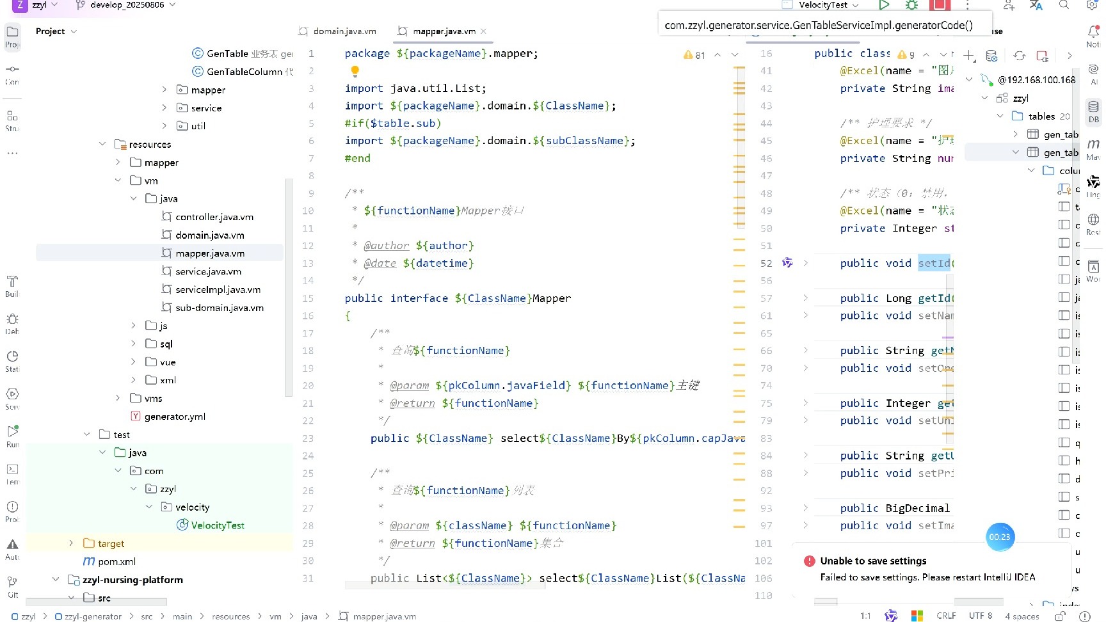This screenshot has height=622, width=1106.
Task: Open Search Everywhere magnifier
Action: coord(1064,4)
